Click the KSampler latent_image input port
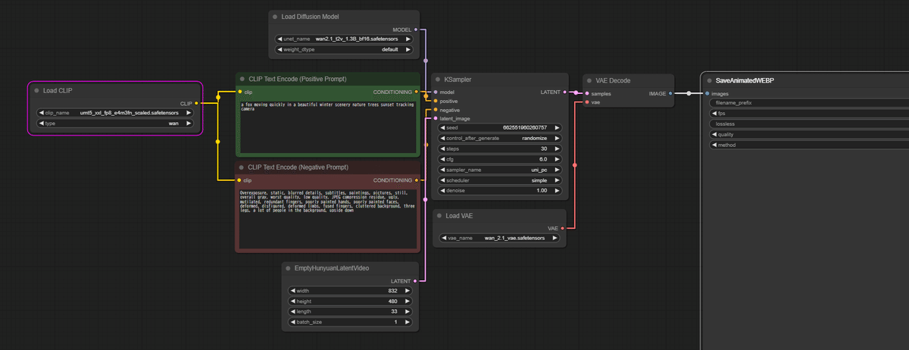Image resolution: width=909 pixels, height=350 pixels. pyautogui.click(x=435, y=118)
